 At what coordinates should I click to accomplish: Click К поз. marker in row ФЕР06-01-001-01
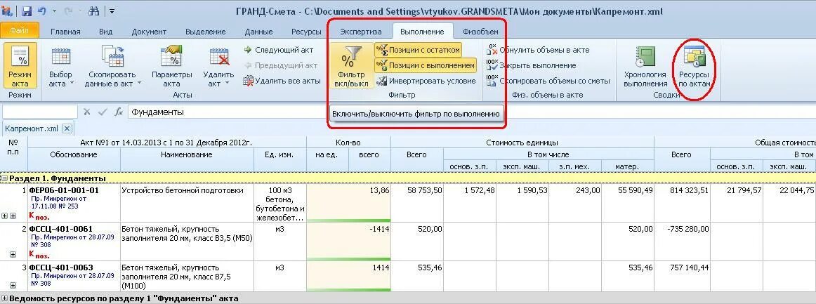(39, 216)
